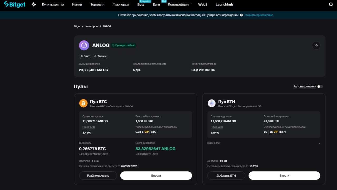Open the apps grid icon beside logo
This screenshot has width=337, height=190.
point(34,4)
